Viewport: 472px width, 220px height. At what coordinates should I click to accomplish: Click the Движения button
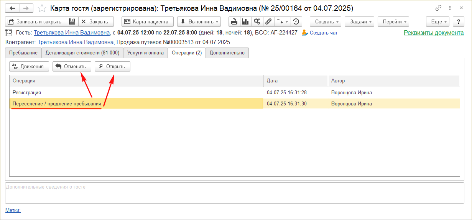pos(29,67)
